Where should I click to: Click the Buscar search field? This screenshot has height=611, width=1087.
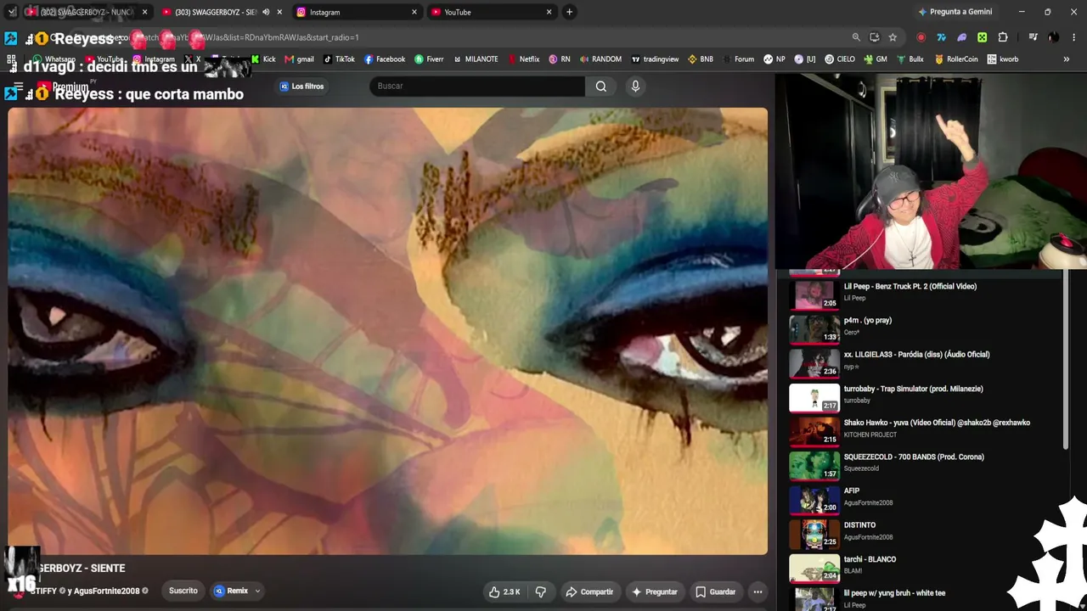[476, 86]
